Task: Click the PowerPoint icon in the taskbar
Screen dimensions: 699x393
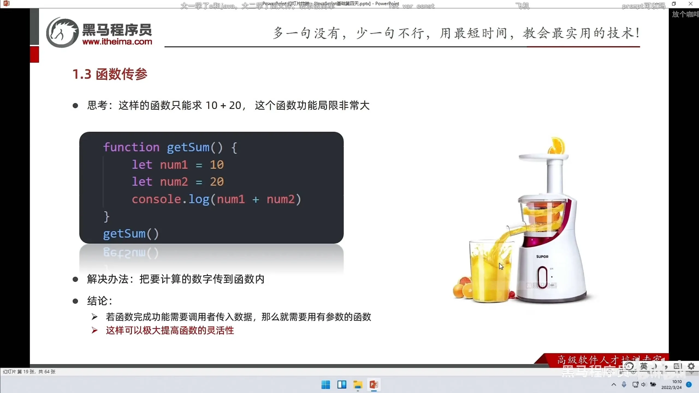Action: [374, 385]
